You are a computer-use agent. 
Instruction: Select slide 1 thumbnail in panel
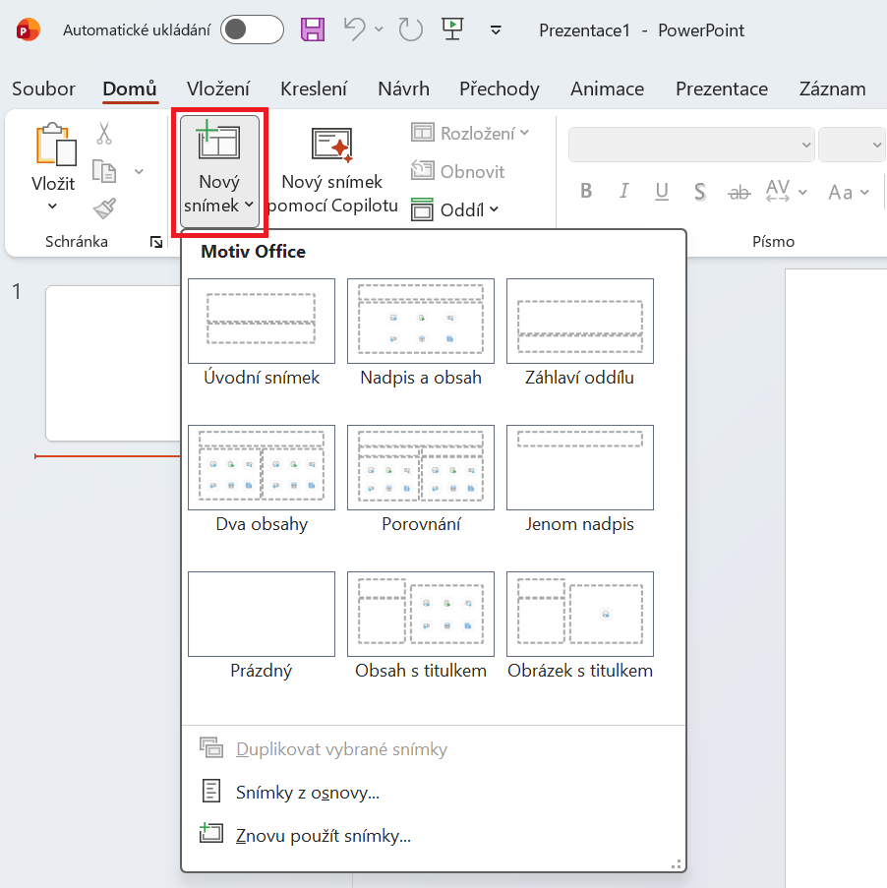[x=113, y=363]
